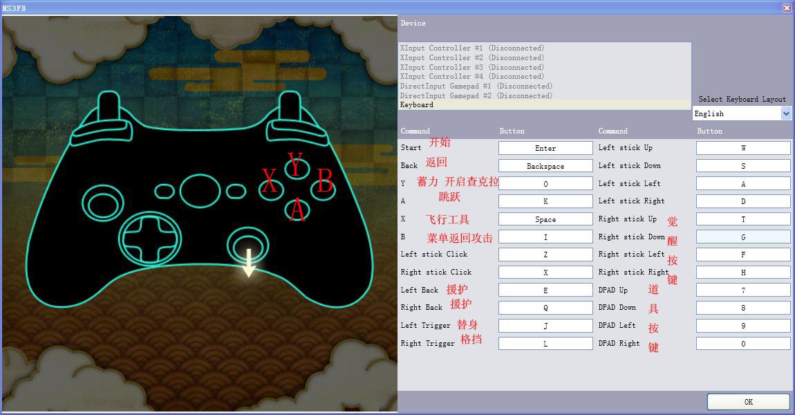Viewport: 795px width, 415px height.
Task: Click Right stick Down binding field G
Action: [x=743, y=237]
